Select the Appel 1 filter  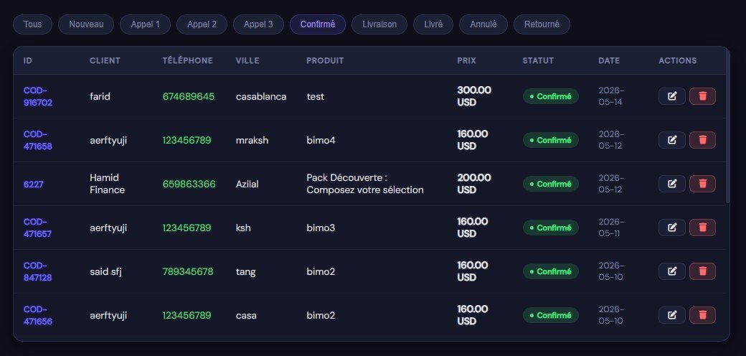tap(145, 24)
